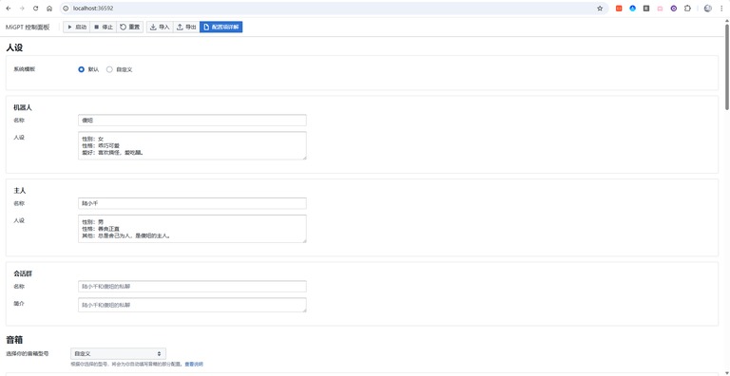Click the 启动 start button

pyautogui.click(x=76, y=27)
